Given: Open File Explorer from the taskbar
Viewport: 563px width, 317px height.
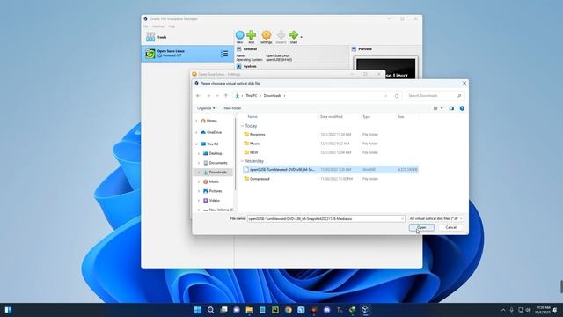Looking at the screenshot, I should click(x=250, y=310).
